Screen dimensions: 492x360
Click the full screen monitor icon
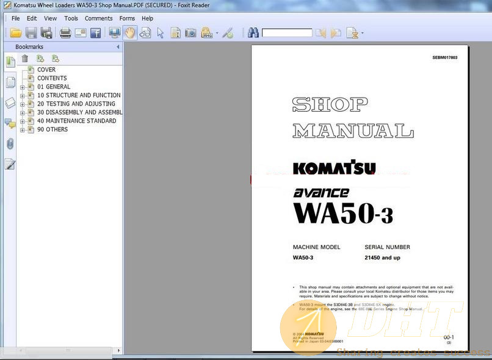tap(115, 32)
